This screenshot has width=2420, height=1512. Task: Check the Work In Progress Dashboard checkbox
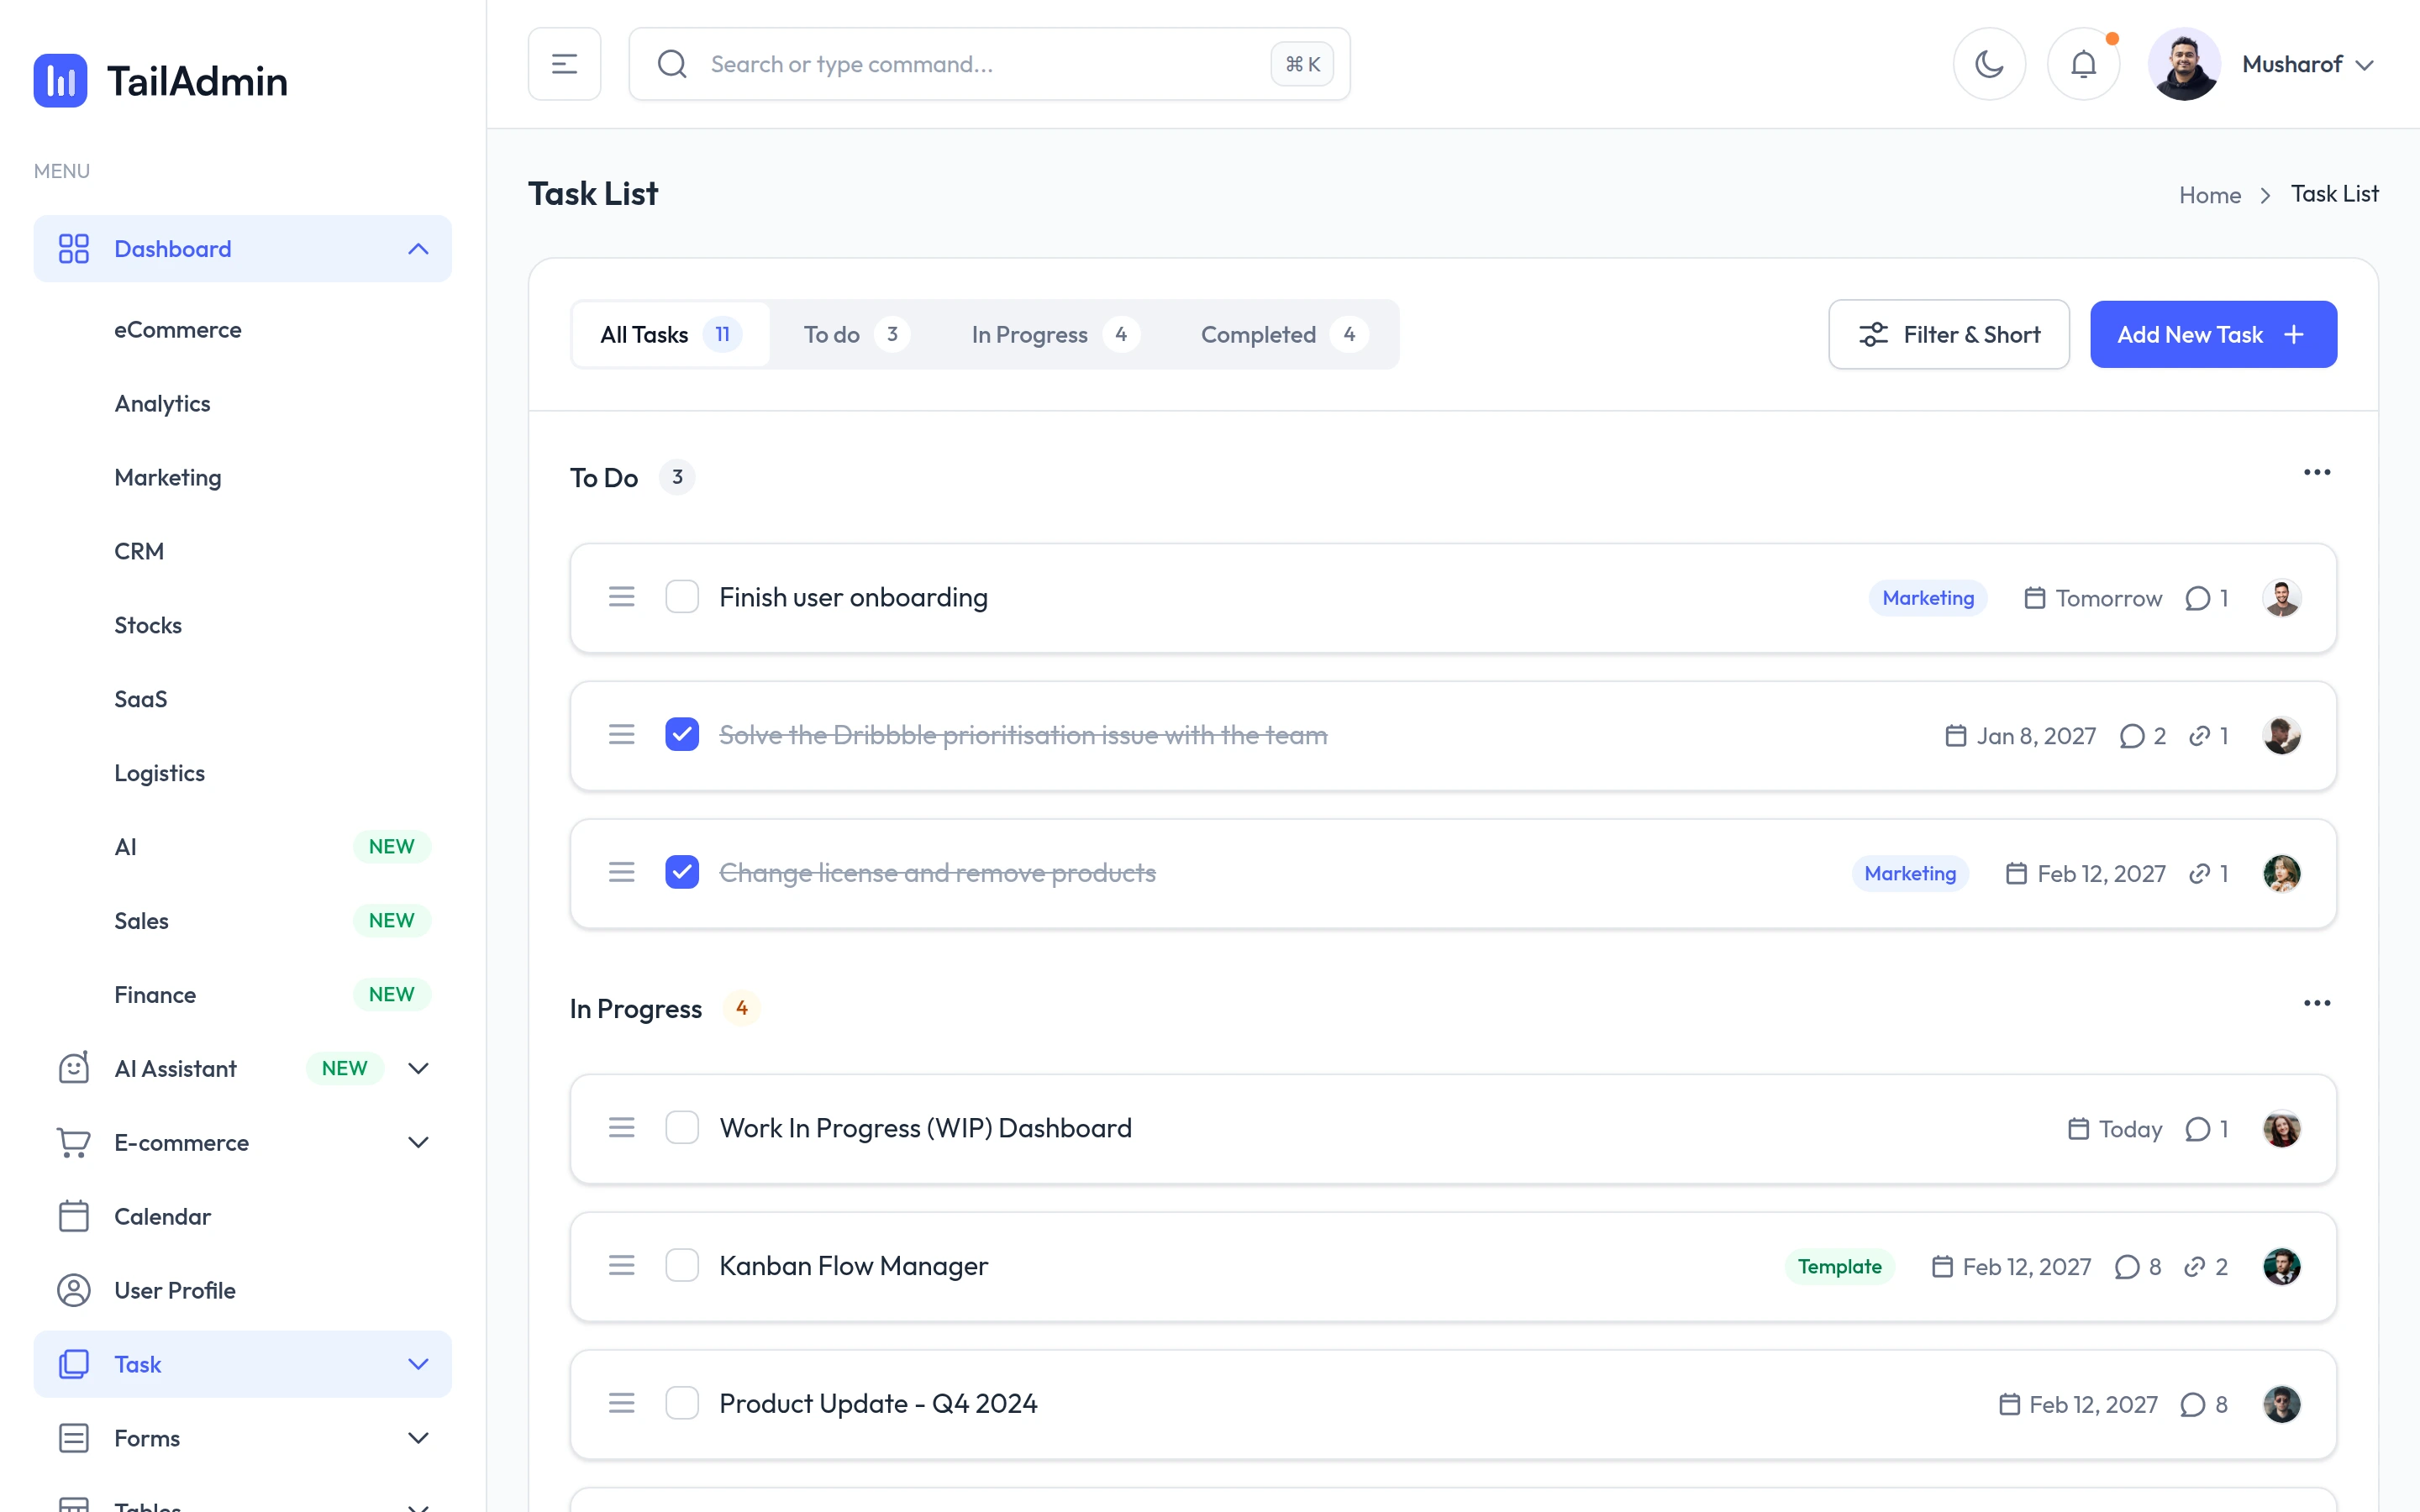pos(682,1128)
